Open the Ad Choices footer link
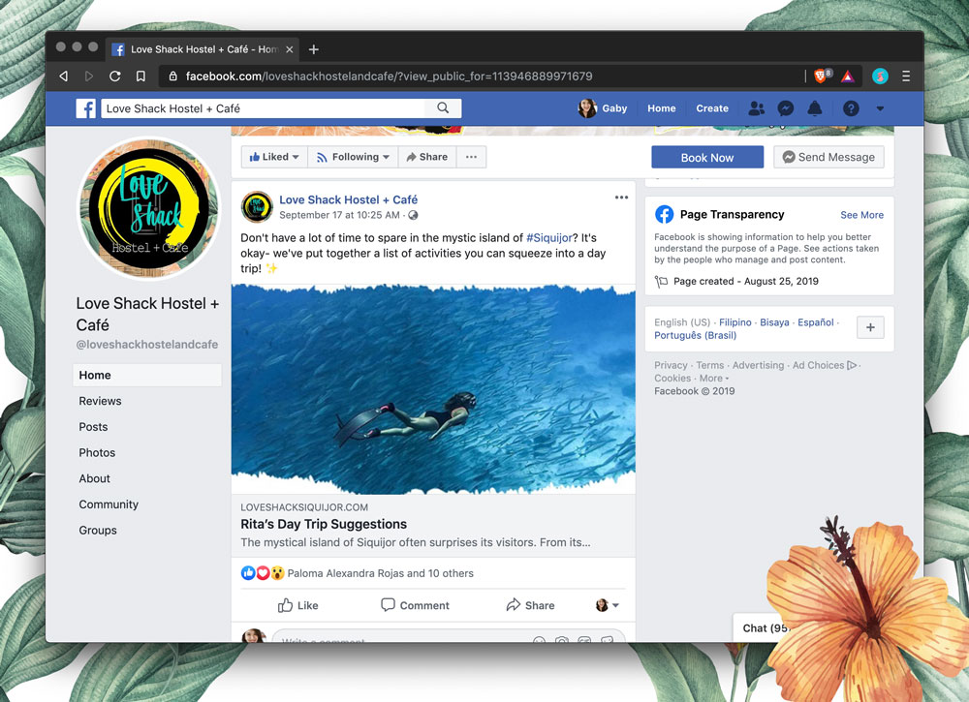The height and width of the screenshot is (702, 969). tap(825, 365)
